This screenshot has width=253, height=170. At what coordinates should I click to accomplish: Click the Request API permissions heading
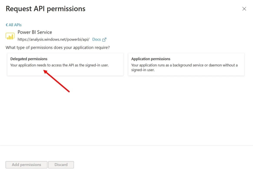(x=46, y=9)
